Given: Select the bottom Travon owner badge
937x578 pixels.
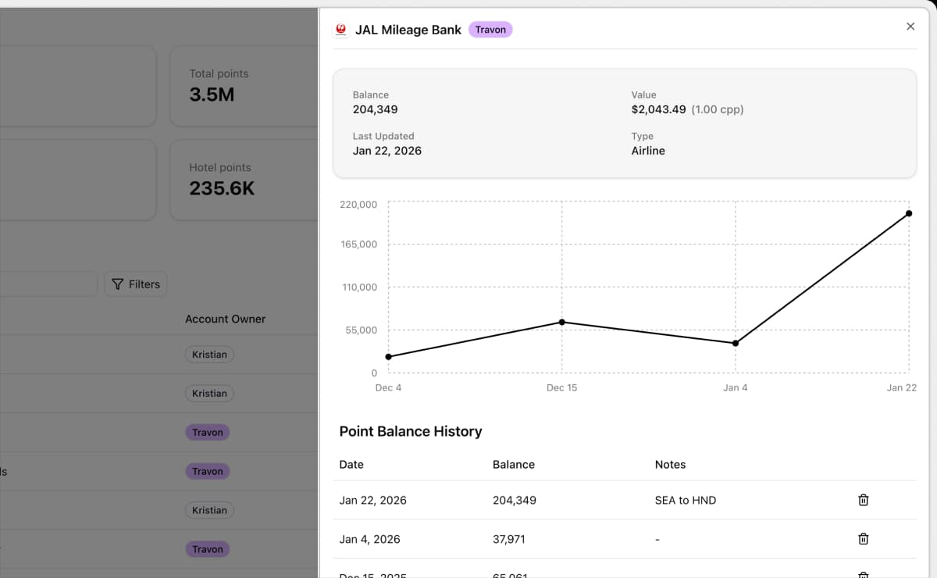Looking at the screenshot, I should pyautogui.click(x=208, y=549).
